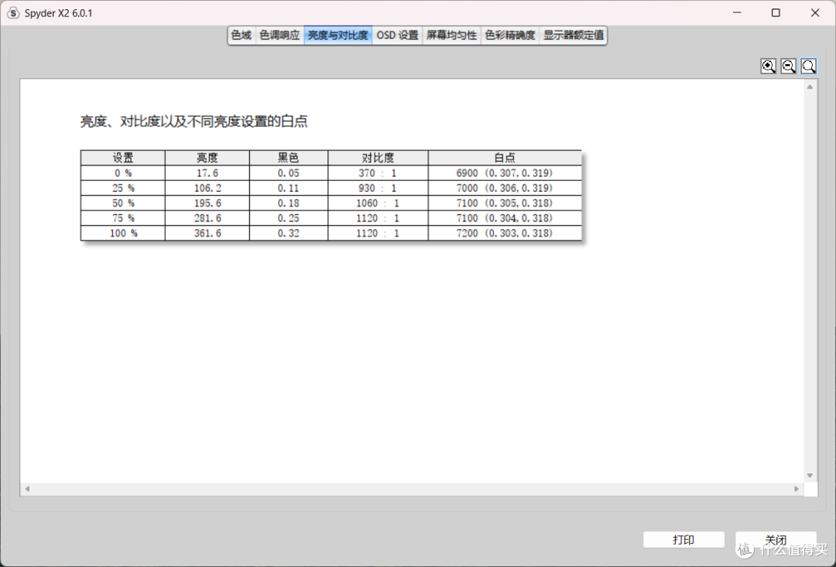Image resolution: width=836 pixels, height=567 pixels.
Task: Click the 设置 column header
Action: pyautogui.click(x=123, y=158)
